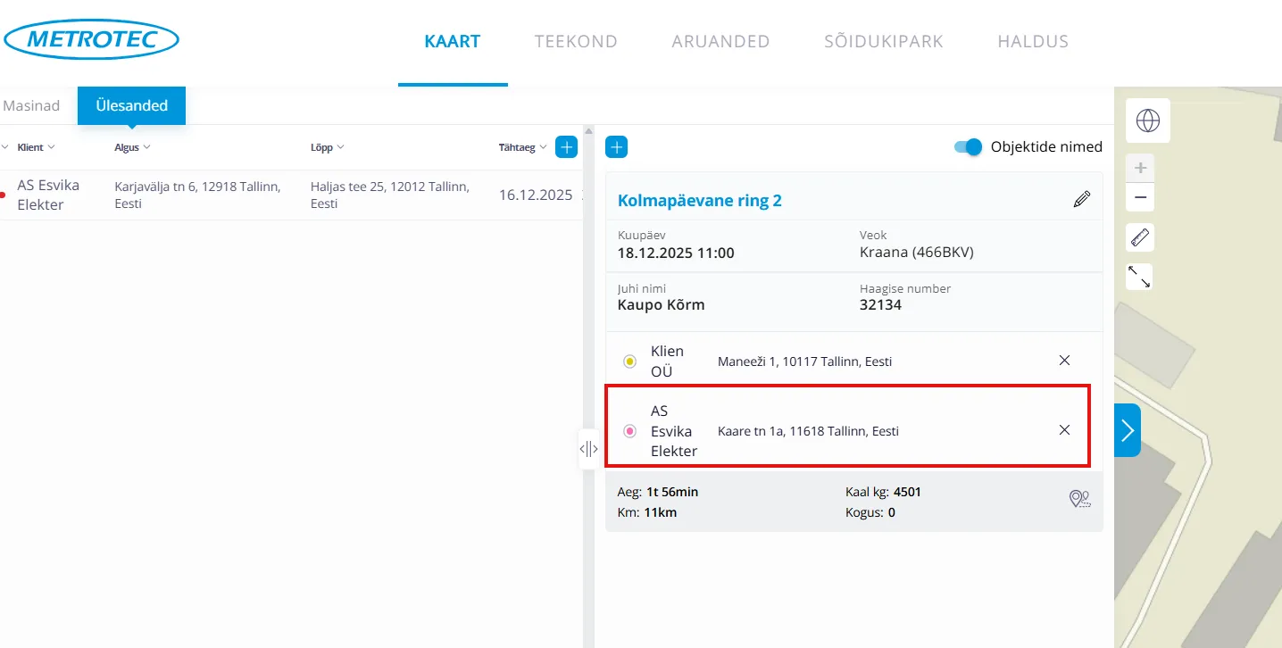Add new route with plus icon
The height and width of the screenshot is (648, 1282).
point(616,147)
